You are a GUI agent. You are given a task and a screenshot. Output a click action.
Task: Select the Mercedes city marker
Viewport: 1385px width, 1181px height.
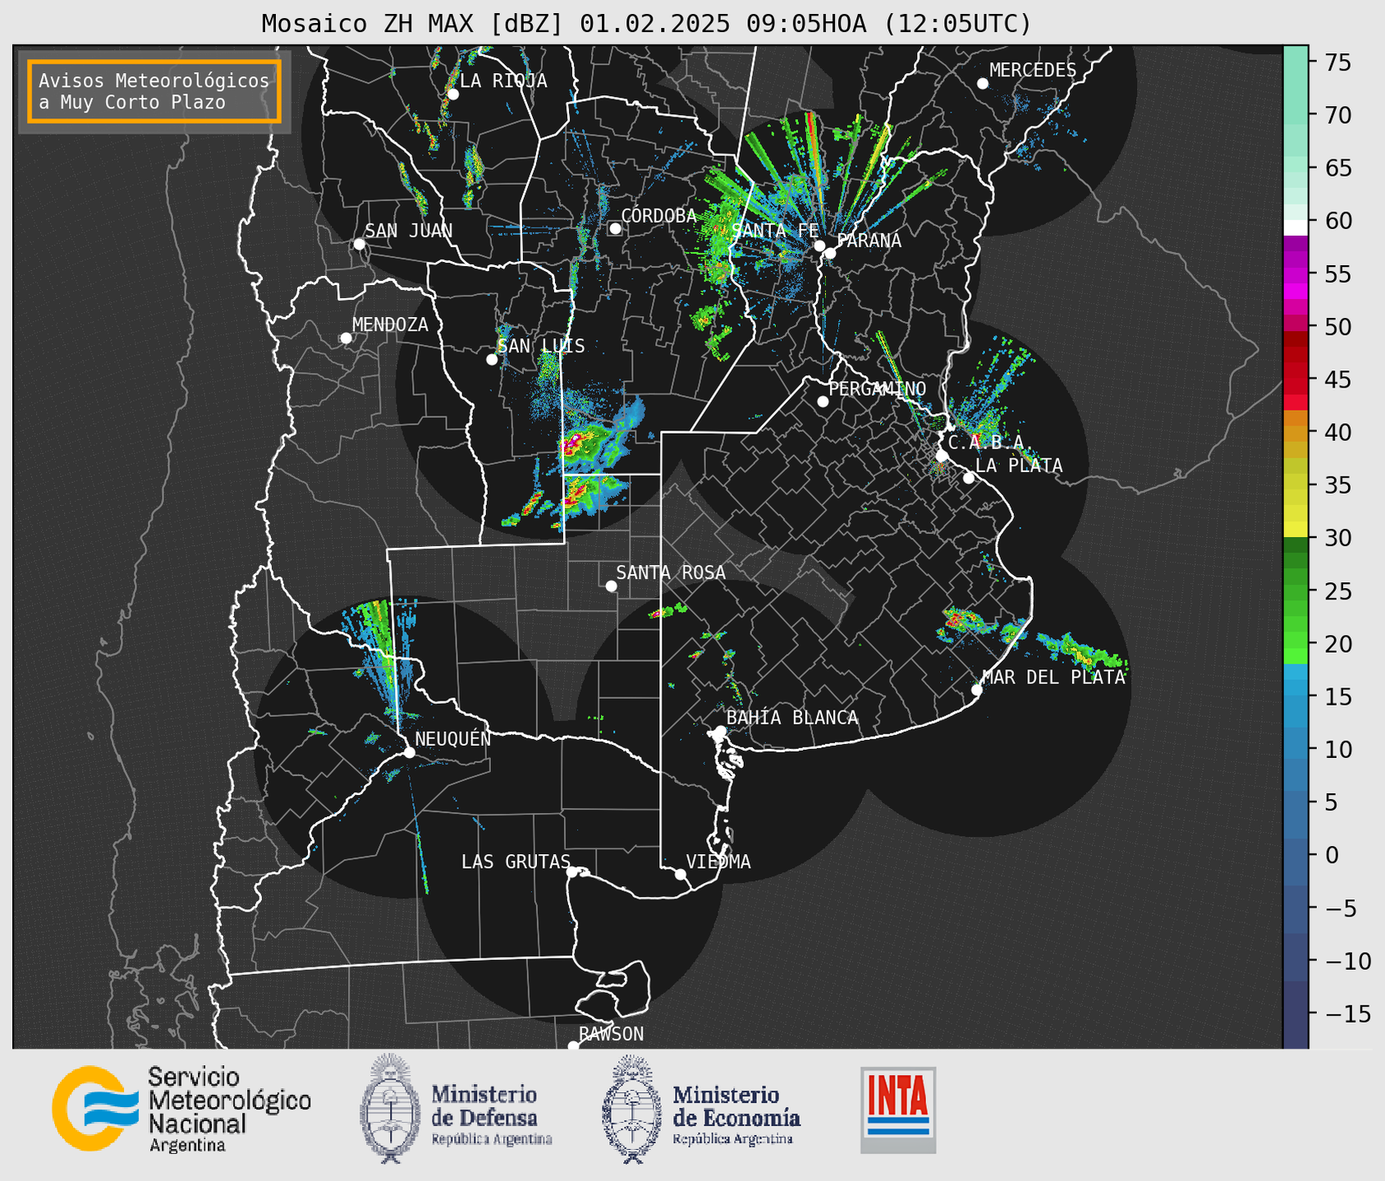pos(982,84)
